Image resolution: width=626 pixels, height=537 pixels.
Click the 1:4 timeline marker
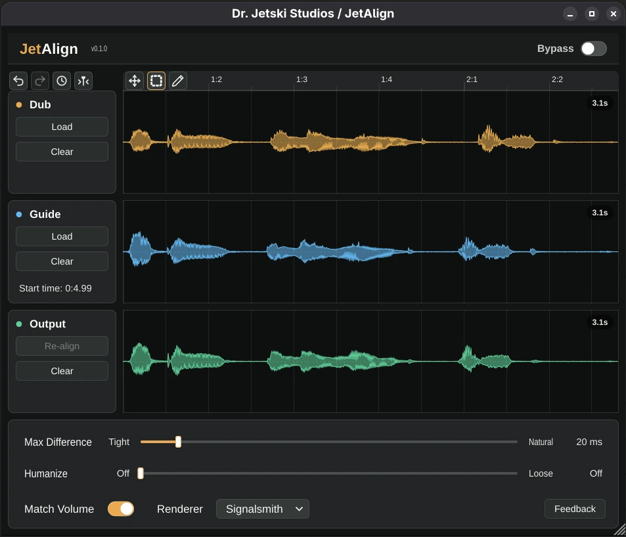point(386,79)
